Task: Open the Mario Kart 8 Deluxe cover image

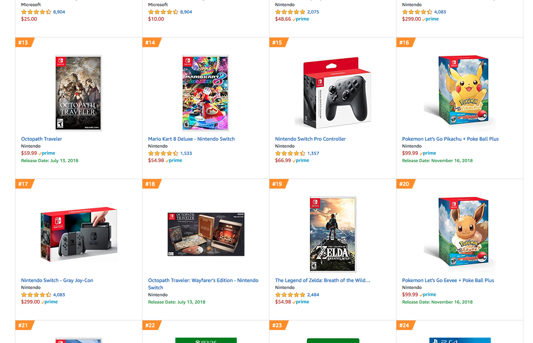Action: pyautogui.click(x=205, y=93)
